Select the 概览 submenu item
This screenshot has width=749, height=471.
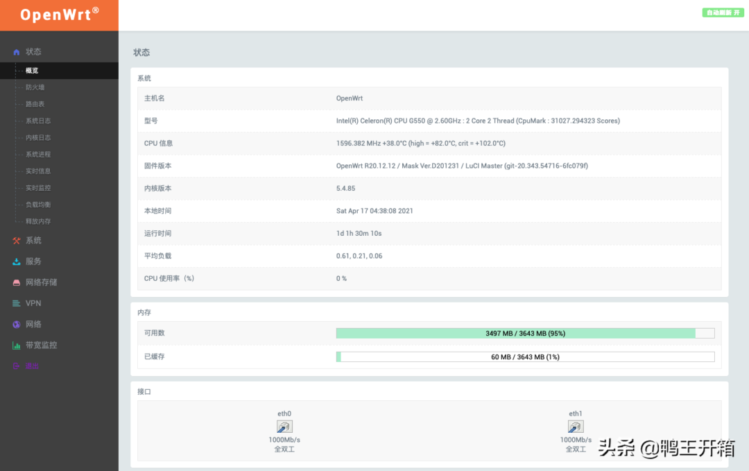pos(59,71)
